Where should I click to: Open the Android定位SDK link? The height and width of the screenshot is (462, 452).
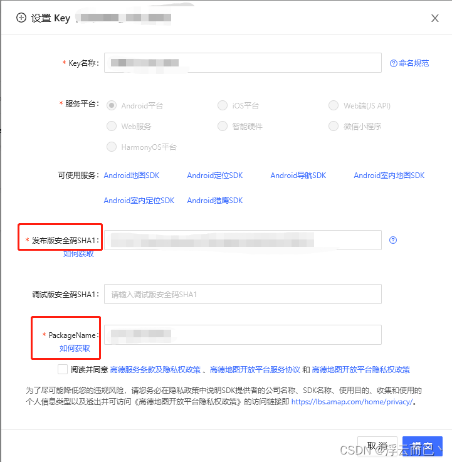coord(215,176)
